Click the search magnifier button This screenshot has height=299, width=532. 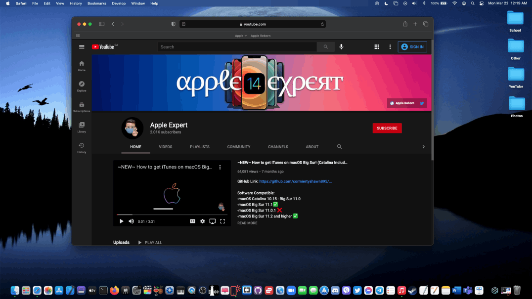tap(325, 47)
